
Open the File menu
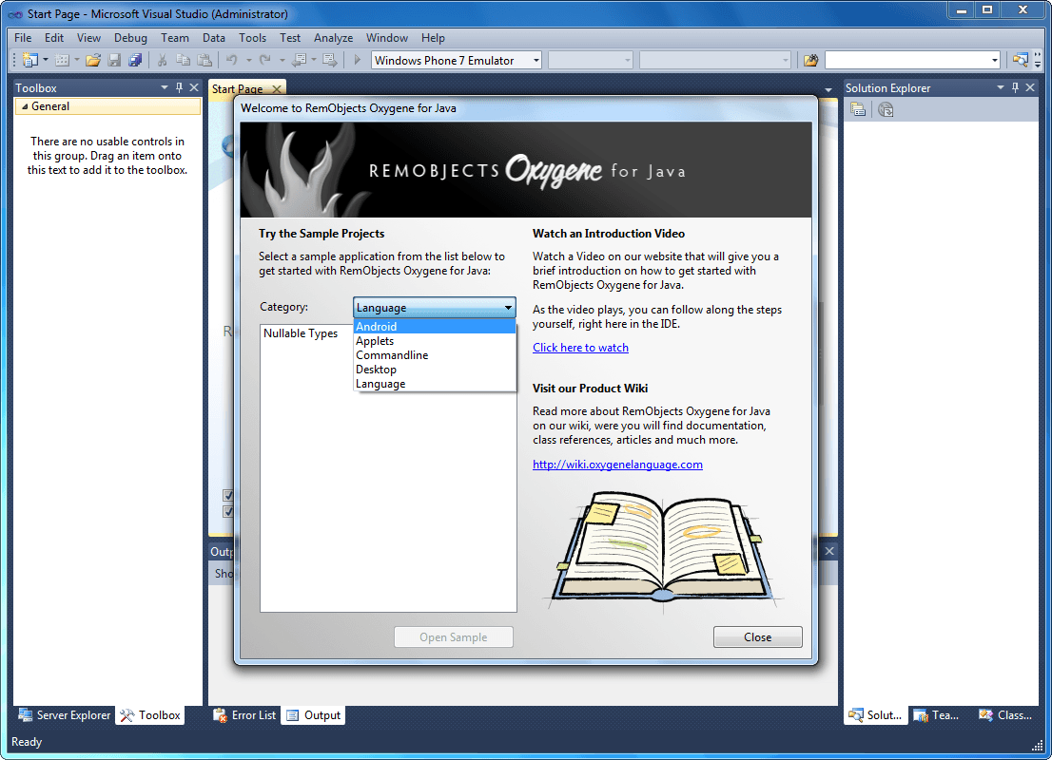(x=23, y=38)
